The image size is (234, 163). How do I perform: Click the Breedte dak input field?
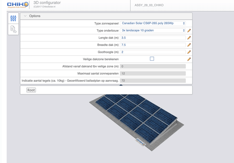click(x=153, y=45)
